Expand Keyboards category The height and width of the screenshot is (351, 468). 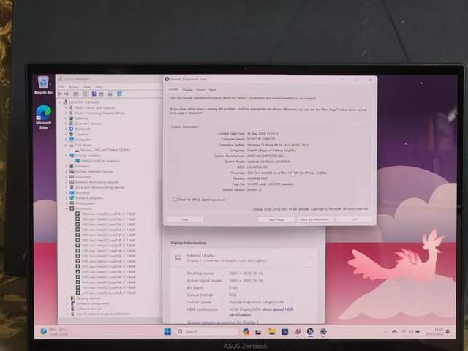tap(66, 177)
